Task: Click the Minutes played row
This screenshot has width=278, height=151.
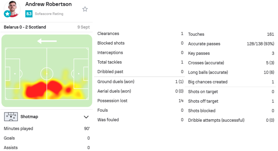Action: 47,129
